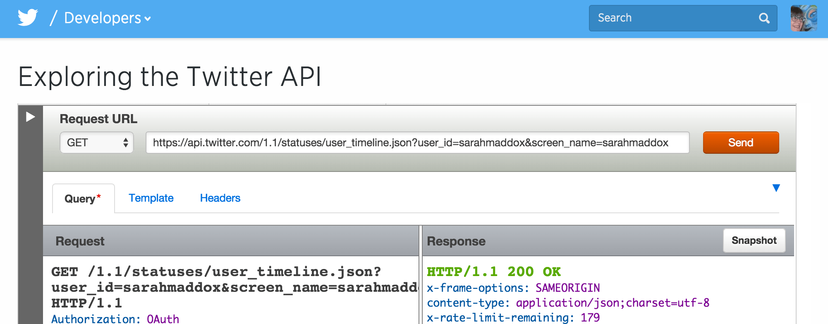Switch to the Headers tab
Viewport: 828px width, 324px height.
point(220,198)
